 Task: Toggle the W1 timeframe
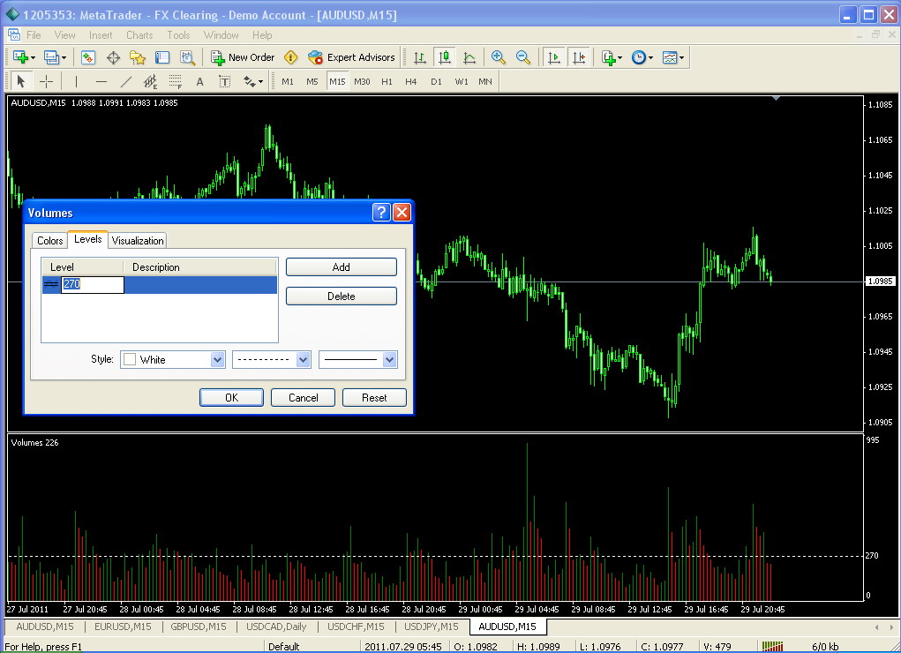click(462, 81)
